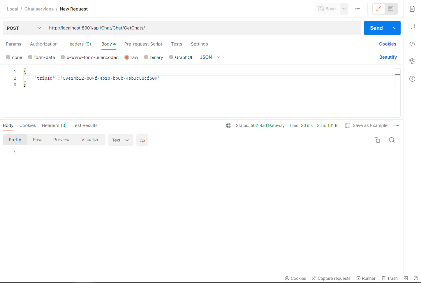Copy the response body
This screenshot has width=421, height=283.
(x=377, y=140)
